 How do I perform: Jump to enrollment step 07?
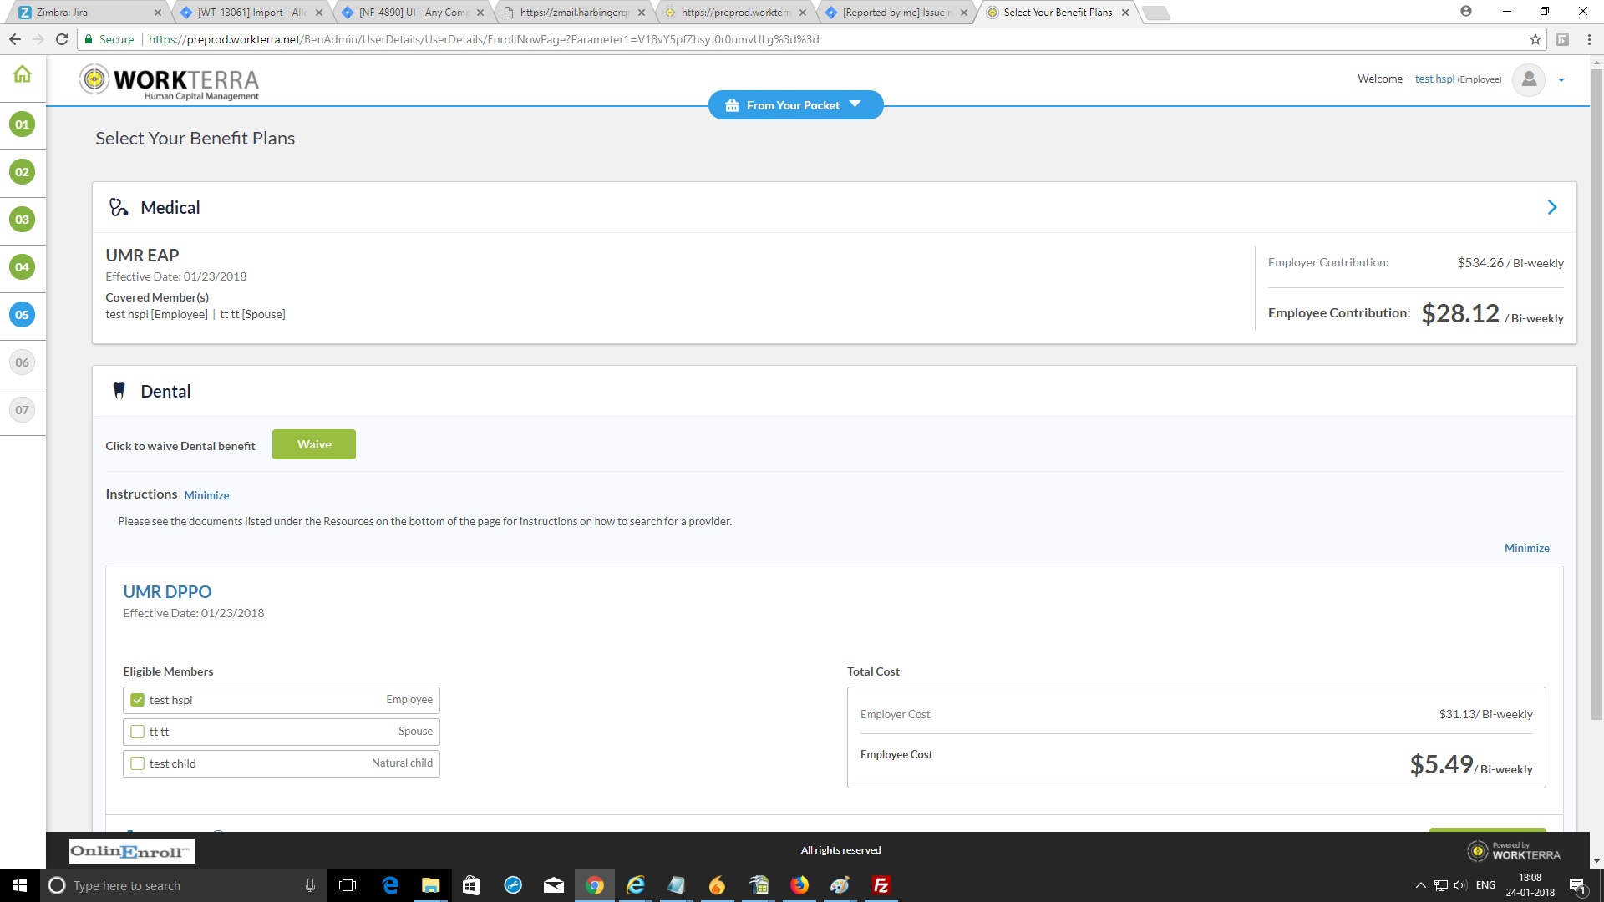23,410
